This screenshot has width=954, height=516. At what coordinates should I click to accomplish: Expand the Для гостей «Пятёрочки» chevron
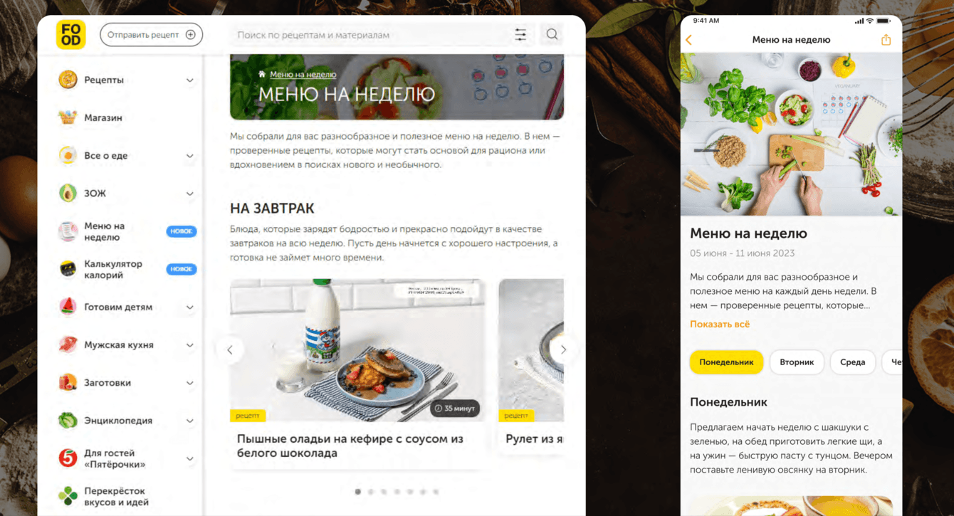tap(190, 459)
